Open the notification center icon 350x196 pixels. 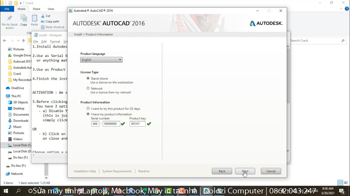tap(342, 191)
